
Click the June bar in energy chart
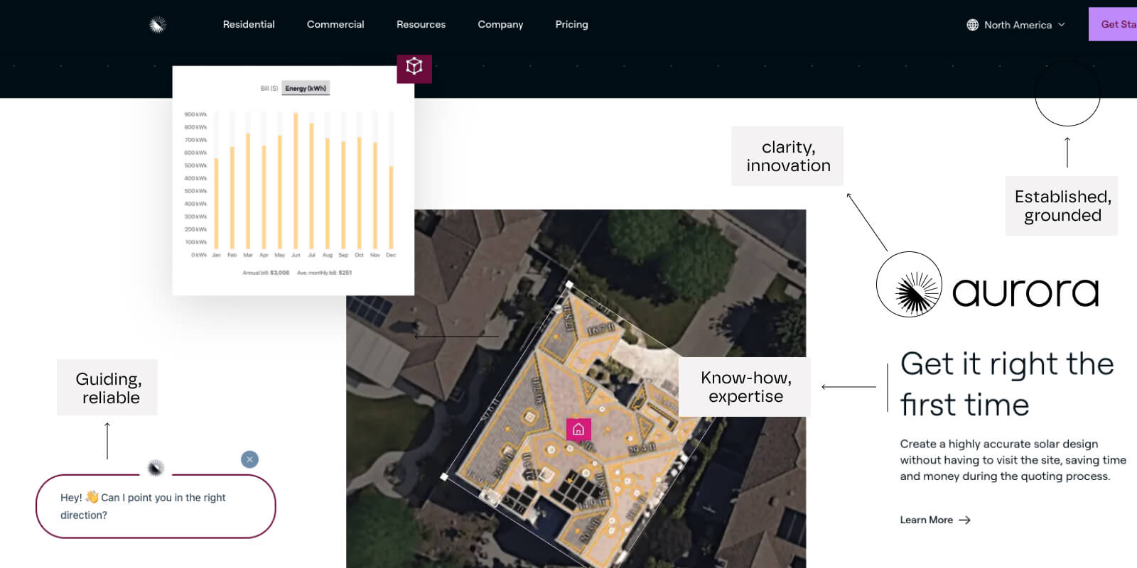click(x=296, y=180)
